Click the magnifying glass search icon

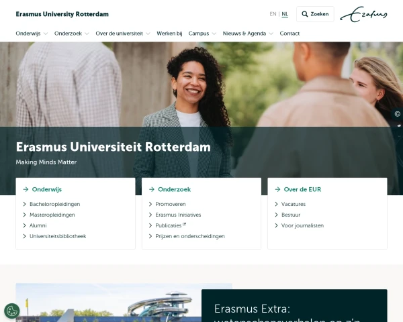pos(305,14)
